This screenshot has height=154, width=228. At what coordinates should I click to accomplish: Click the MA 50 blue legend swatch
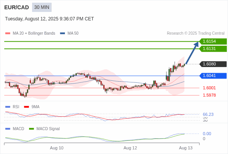(x=62, y=33)
